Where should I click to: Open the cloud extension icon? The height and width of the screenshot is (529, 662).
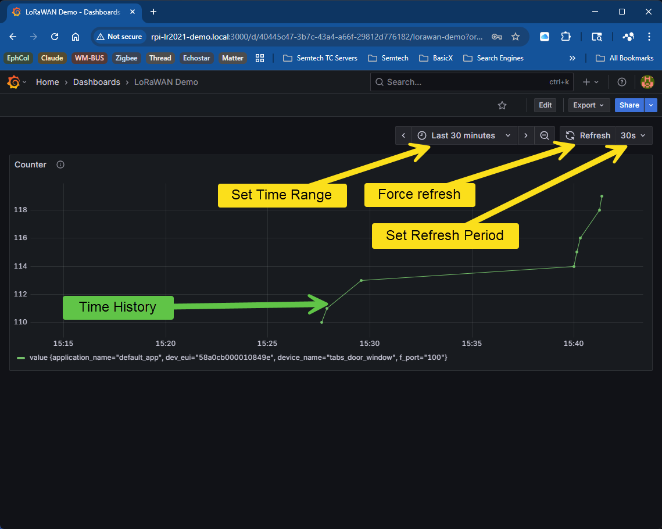545,37
